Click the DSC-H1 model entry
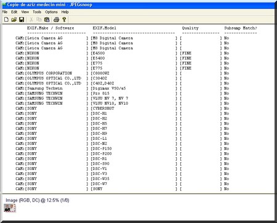 coord(100,113)
